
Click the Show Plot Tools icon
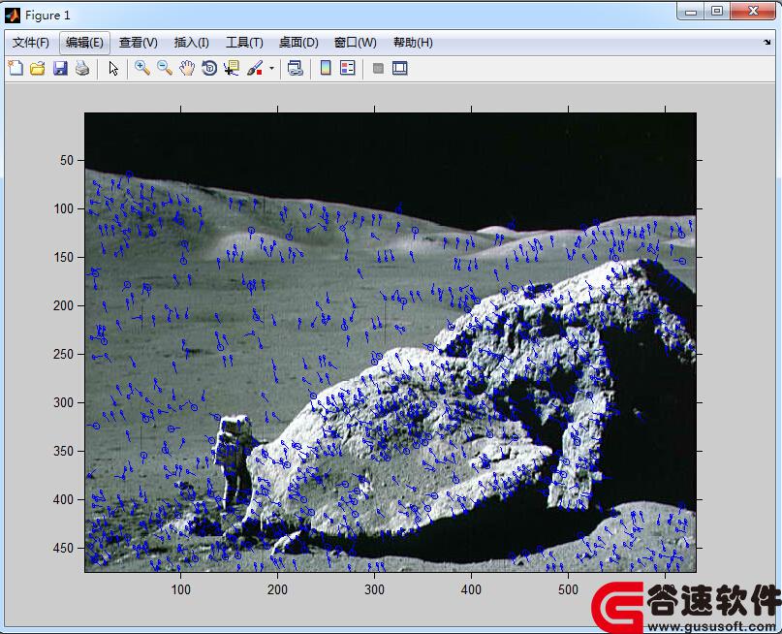coord(400,68)
